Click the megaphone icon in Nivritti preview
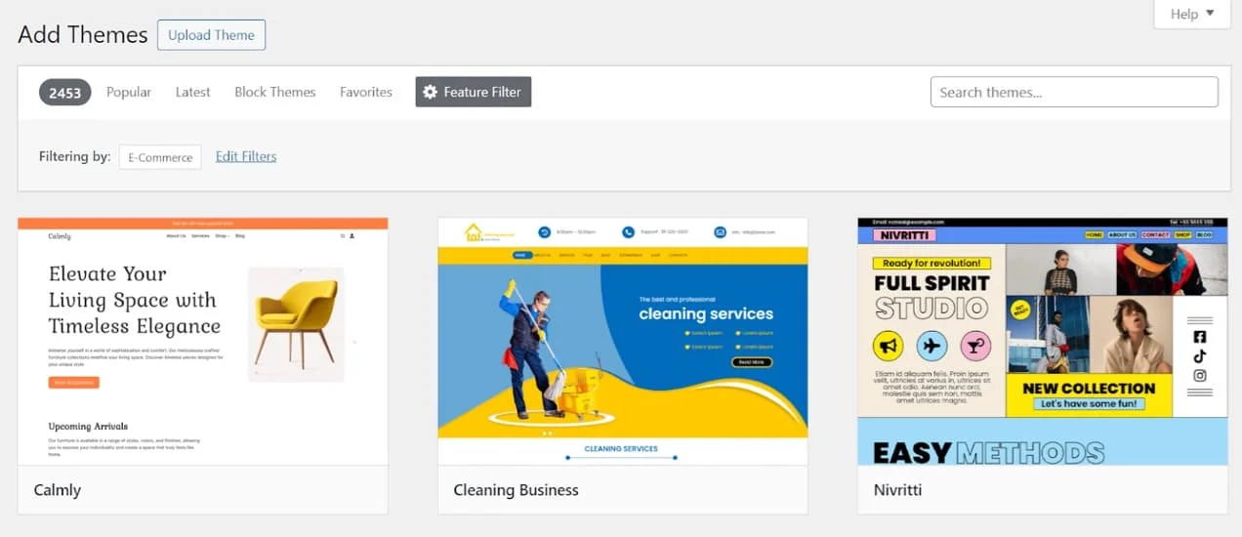 888,346
